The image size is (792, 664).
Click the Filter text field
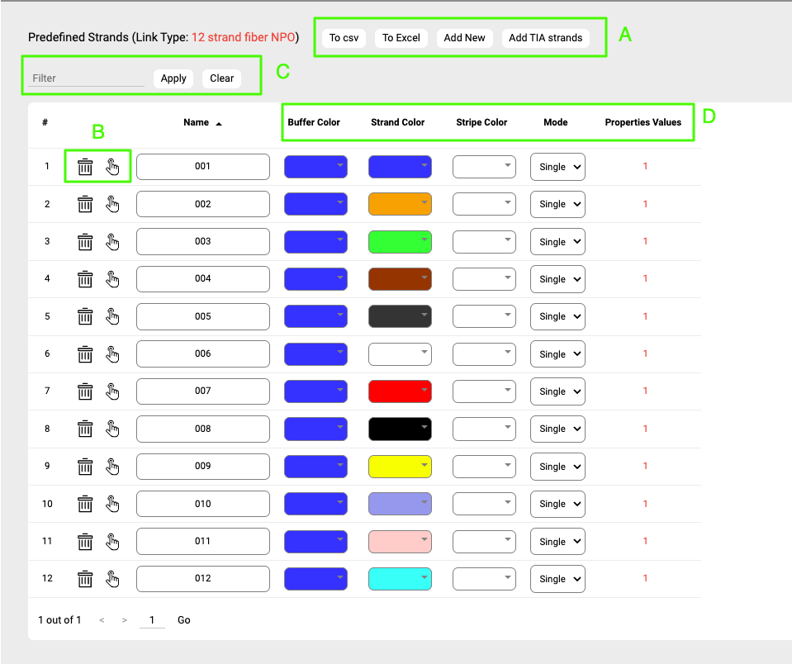(x=86, y=78)
